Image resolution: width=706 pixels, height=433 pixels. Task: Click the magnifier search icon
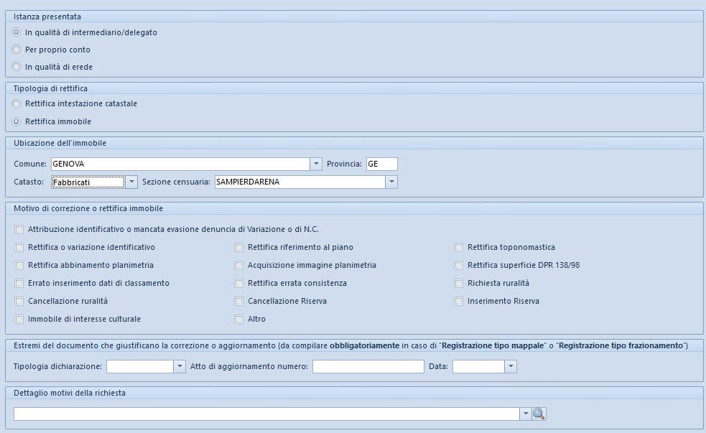pos(539,414)
